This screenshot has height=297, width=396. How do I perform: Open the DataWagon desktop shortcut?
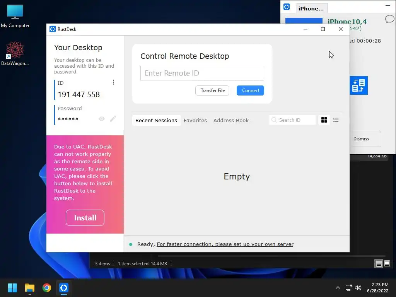[15, 54]
